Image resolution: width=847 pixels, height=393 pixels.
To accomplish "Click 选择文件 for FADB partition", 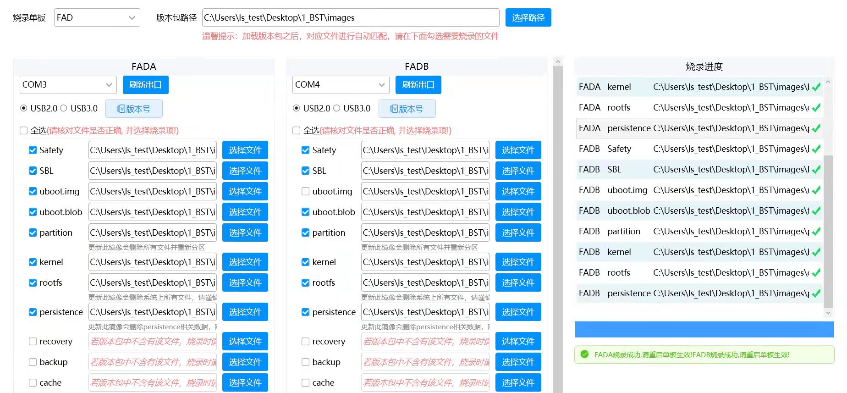I will tap(518, 232).
